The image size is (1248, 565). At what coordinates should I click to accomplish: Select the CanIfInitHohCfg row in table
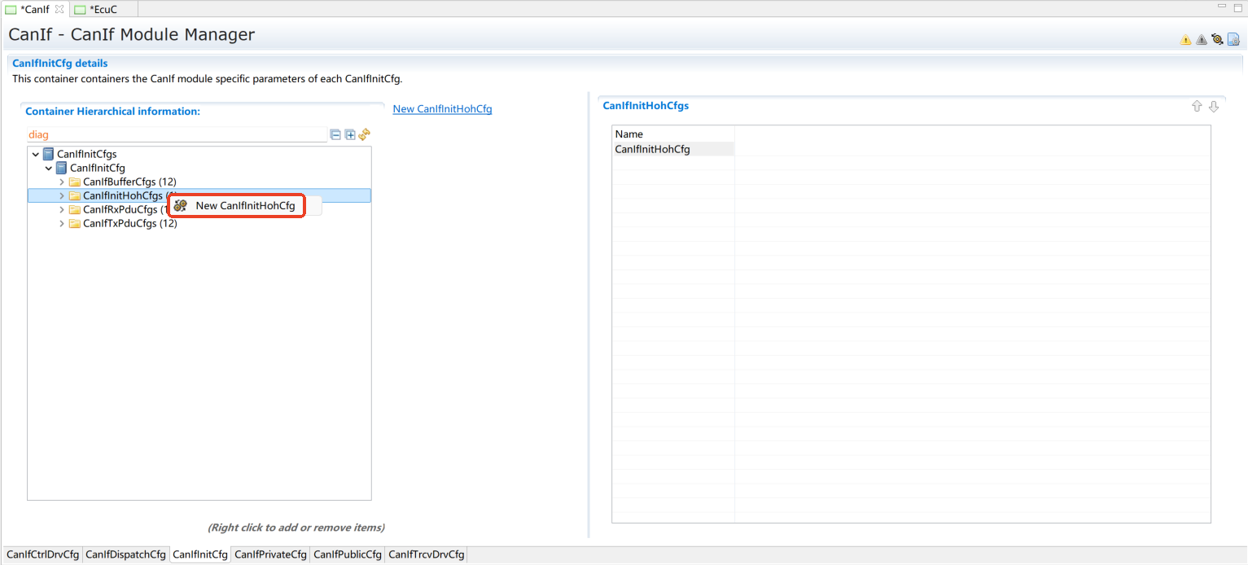(x=653, y=149)
